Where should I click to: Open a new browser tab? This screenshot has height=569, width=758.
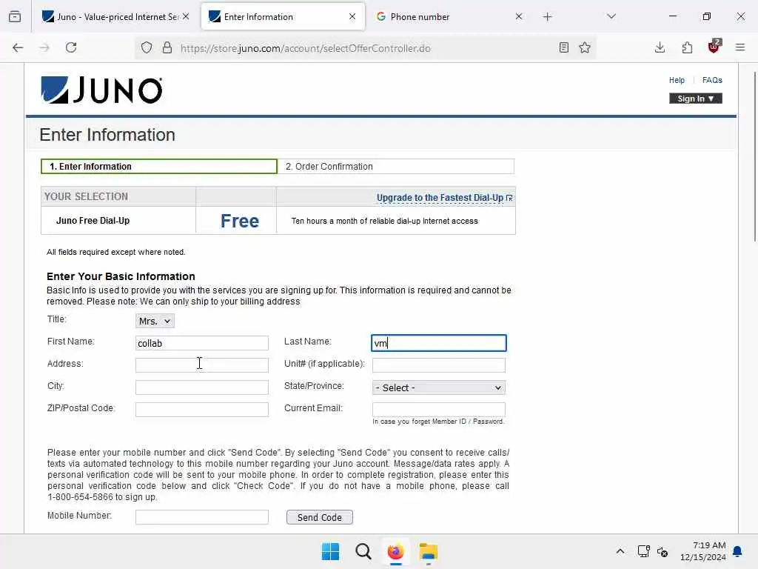click(x=547, y=17)
